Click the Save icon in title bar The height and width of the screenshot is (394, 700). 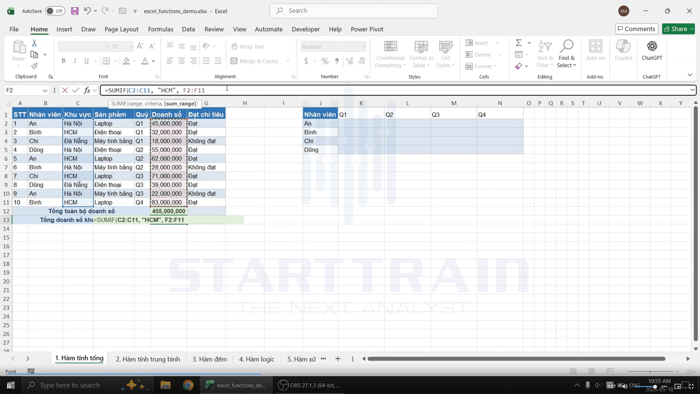coord(75,11)
